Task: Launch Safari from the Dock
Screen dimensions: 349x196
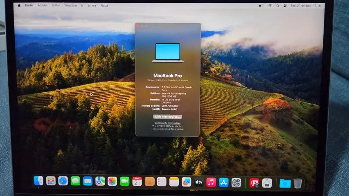Action: tap(63, 181)
